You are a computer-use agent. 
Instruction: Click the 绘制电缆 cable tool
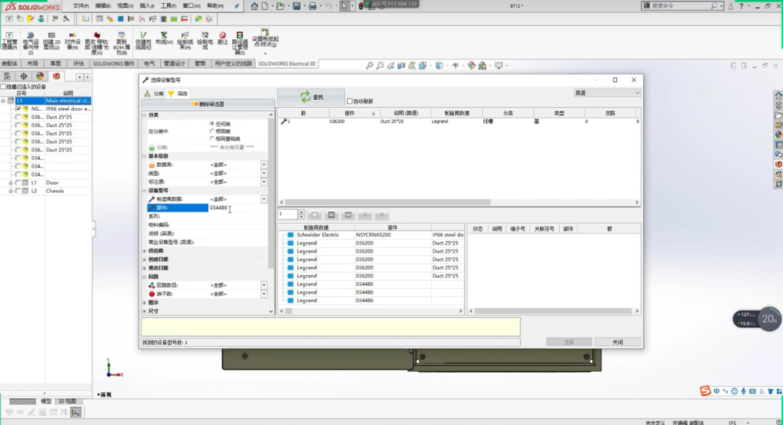(x=205, y=41)
